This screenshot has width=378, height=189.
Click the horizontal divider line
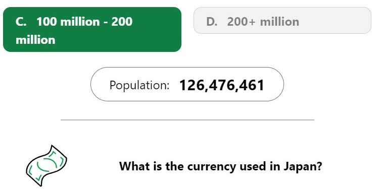click(187, 120)
